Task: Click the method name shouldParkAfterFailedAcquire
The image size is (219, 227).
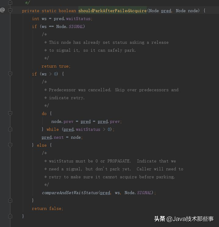Action: 113,11
